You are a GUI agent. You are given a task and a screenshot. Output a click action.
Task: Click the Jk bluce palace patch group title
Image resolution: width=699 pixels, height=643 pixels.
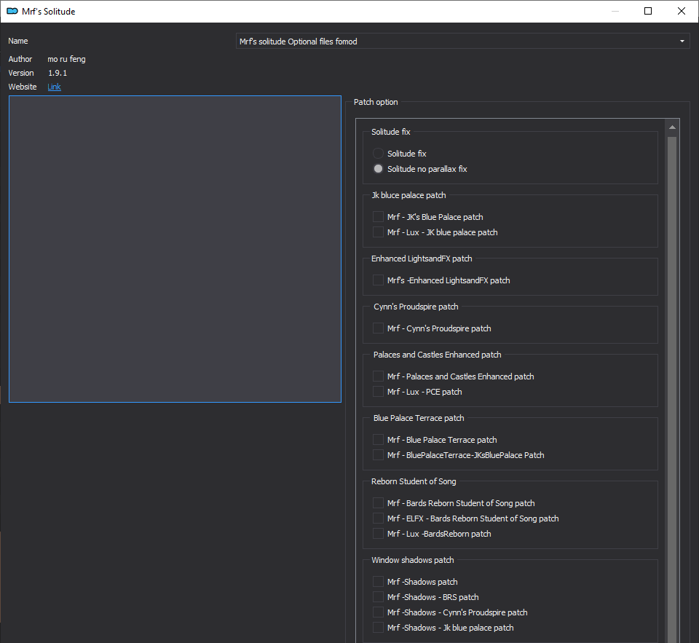pyautogui.click(x=408, y=195)
